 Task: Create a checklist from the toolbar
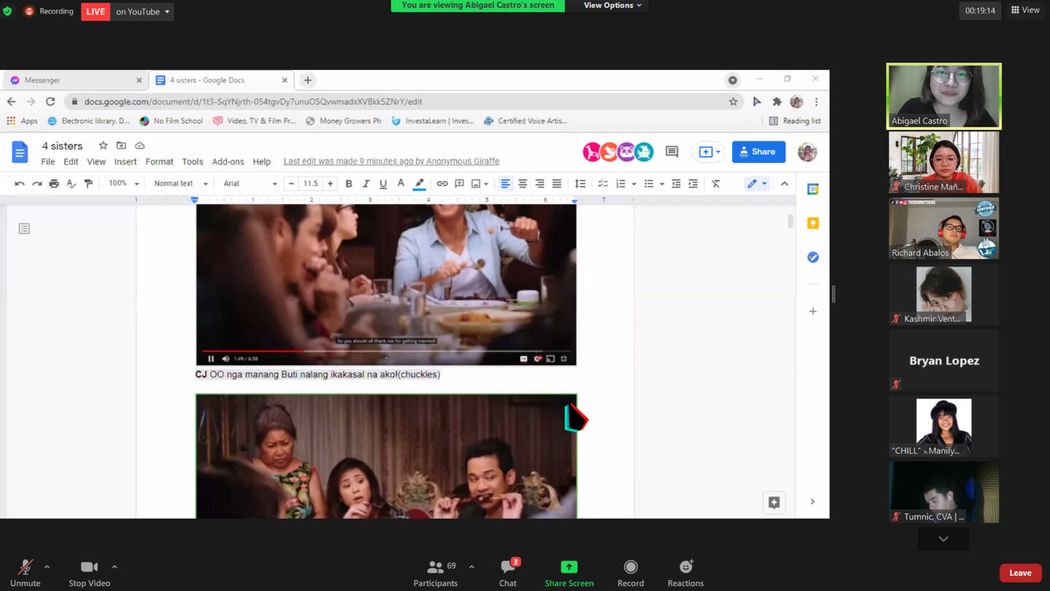[x=603, y=184]
